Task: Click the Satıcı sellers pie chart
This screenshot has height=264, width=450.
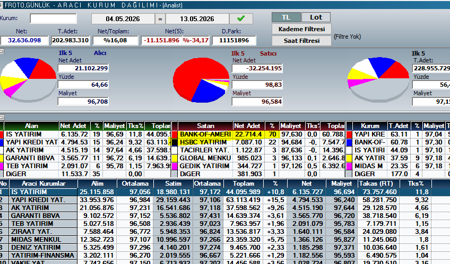Action: coord(201,80)
